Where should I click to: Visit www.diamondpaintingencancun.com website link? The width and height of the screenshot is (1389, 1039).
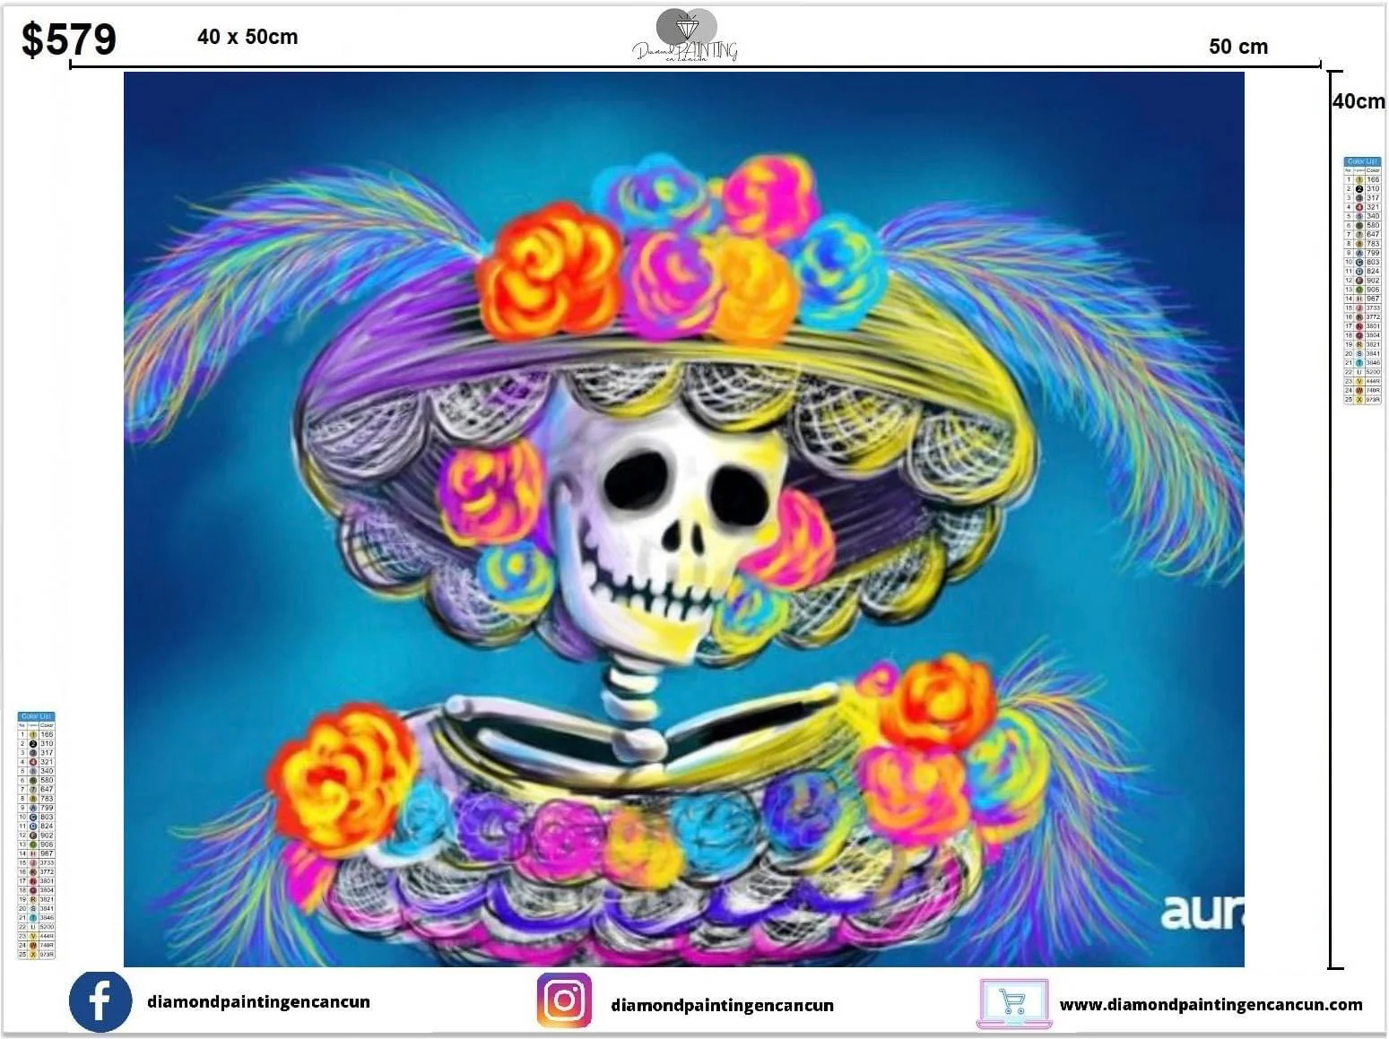click(x=1211, y=1005)
